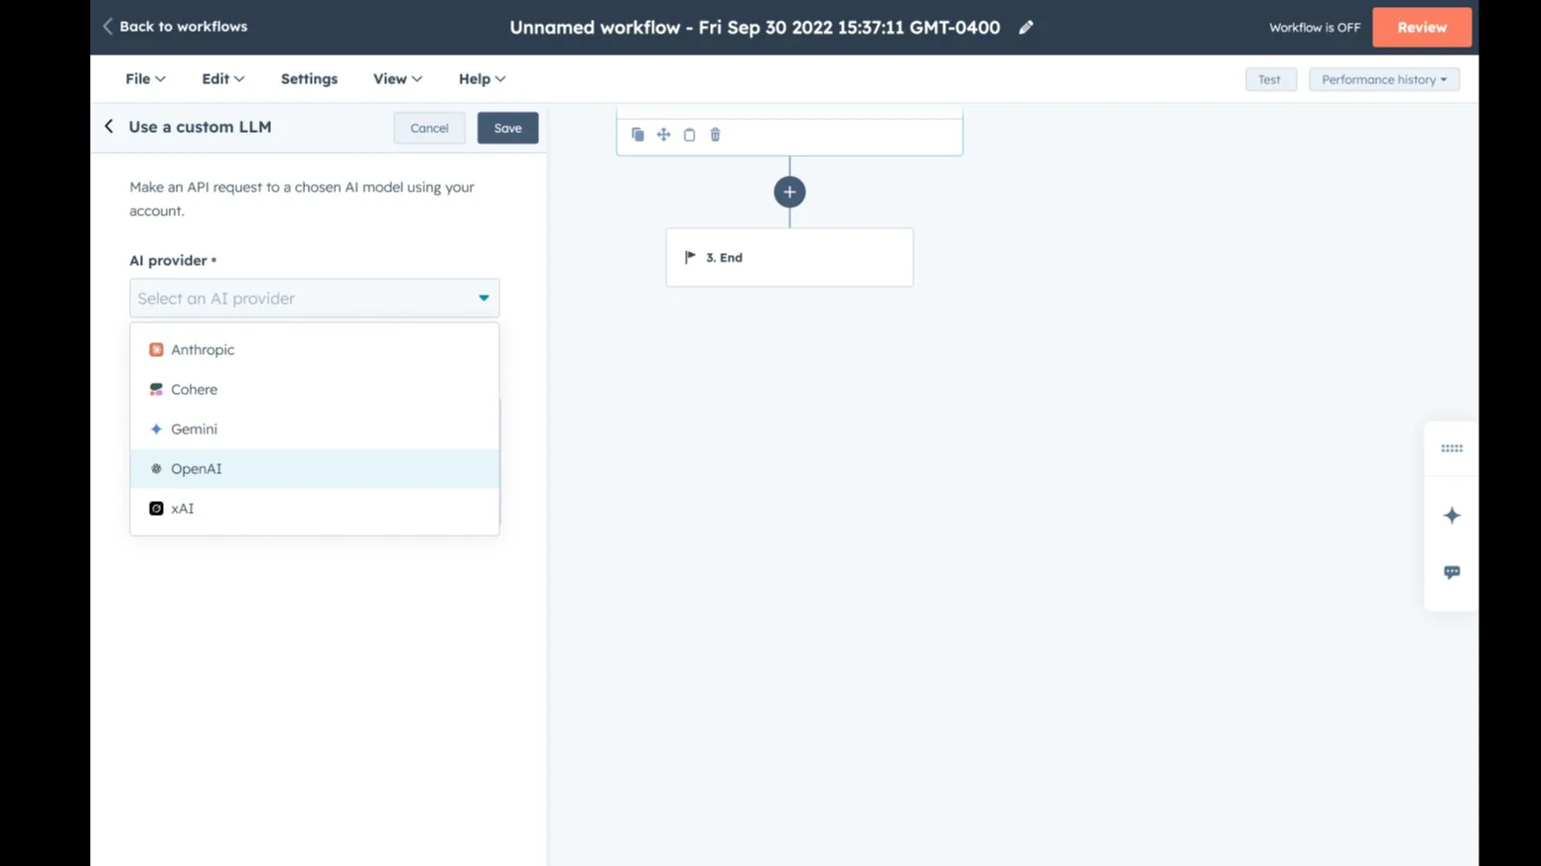1541x866 pixels.
Task: Return via Back to workflows link
Action: [175, 27]
